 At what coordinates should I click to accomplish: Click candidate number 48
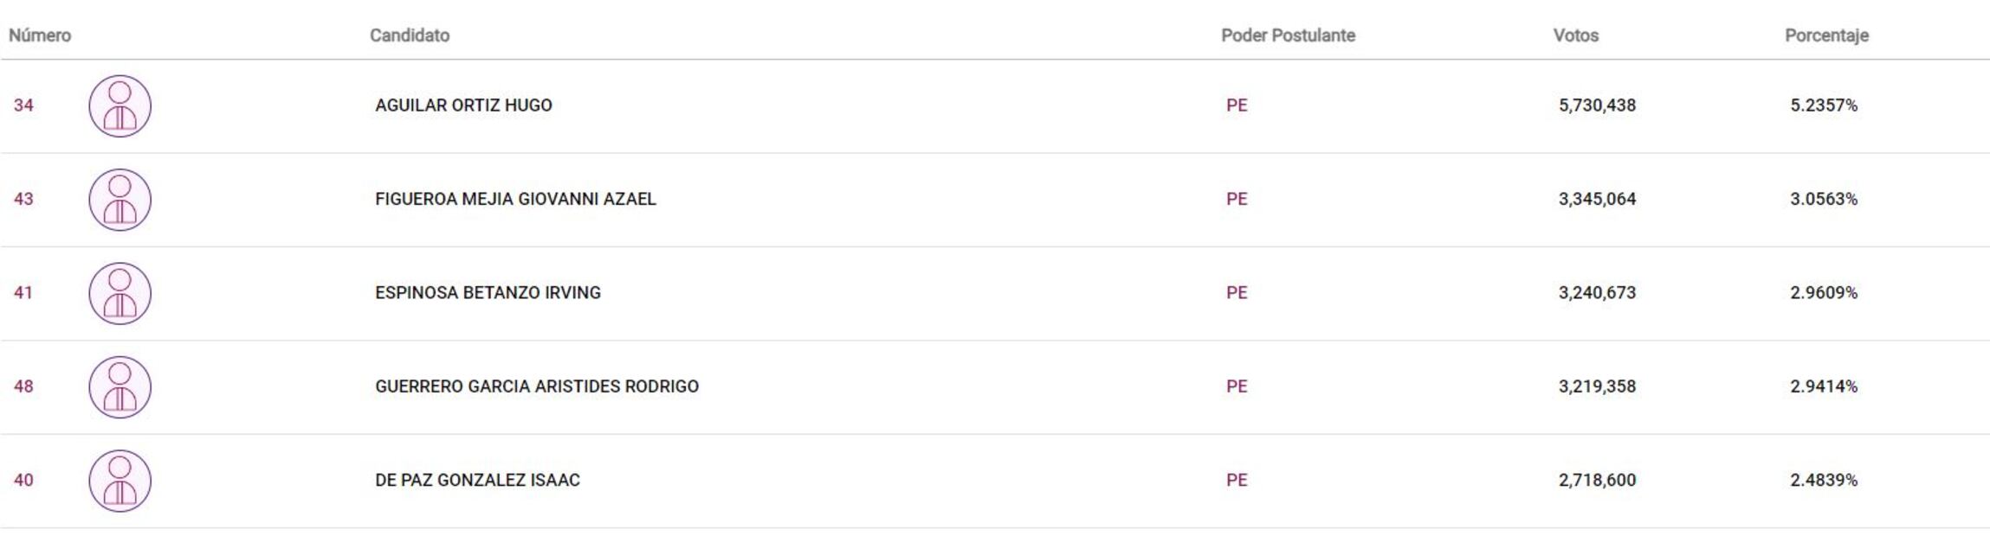click(23, 386)
